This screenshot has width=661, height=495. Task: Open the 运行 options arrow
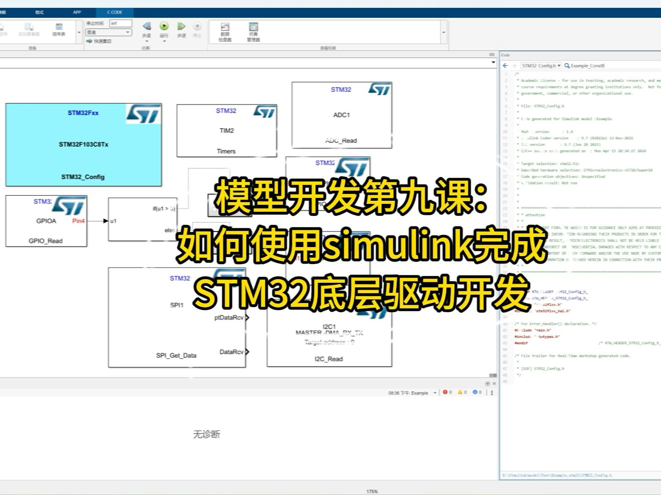(164, 41)
